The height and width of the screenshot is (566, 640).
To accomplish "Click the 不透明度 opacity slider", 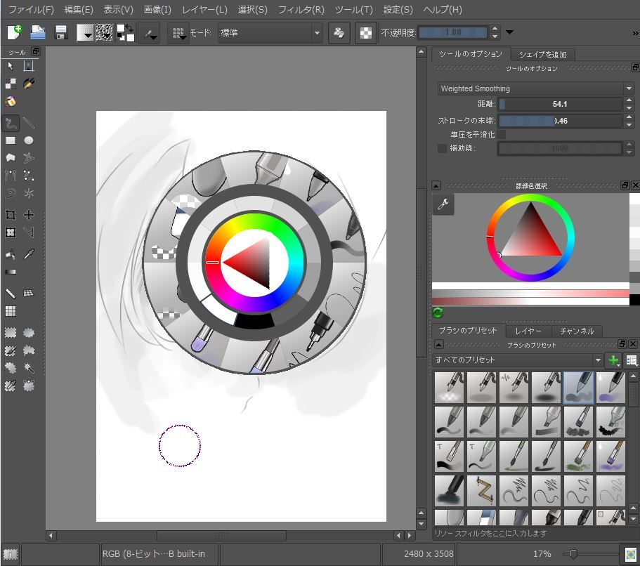I will tap(453, 32).
